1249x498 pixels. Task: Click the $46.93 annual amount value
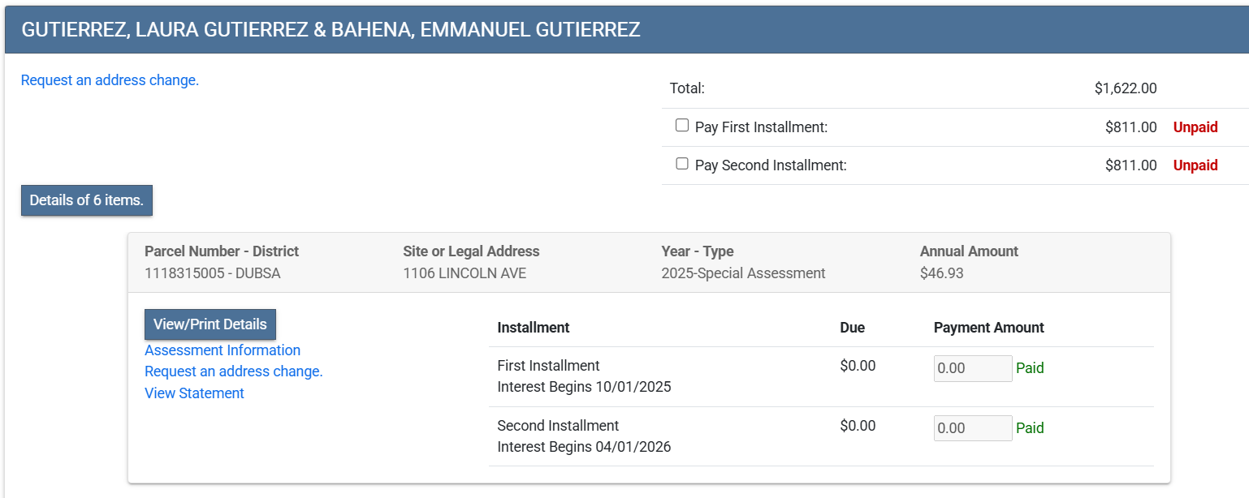tap(941, 273)
